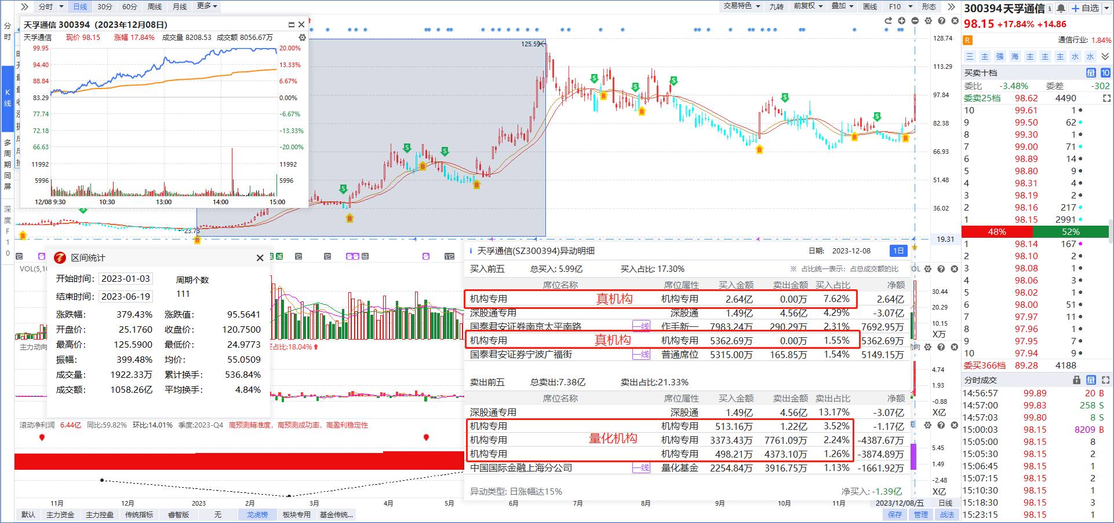Open dropdown arrow next to 自选

[x=1106, y=8]
